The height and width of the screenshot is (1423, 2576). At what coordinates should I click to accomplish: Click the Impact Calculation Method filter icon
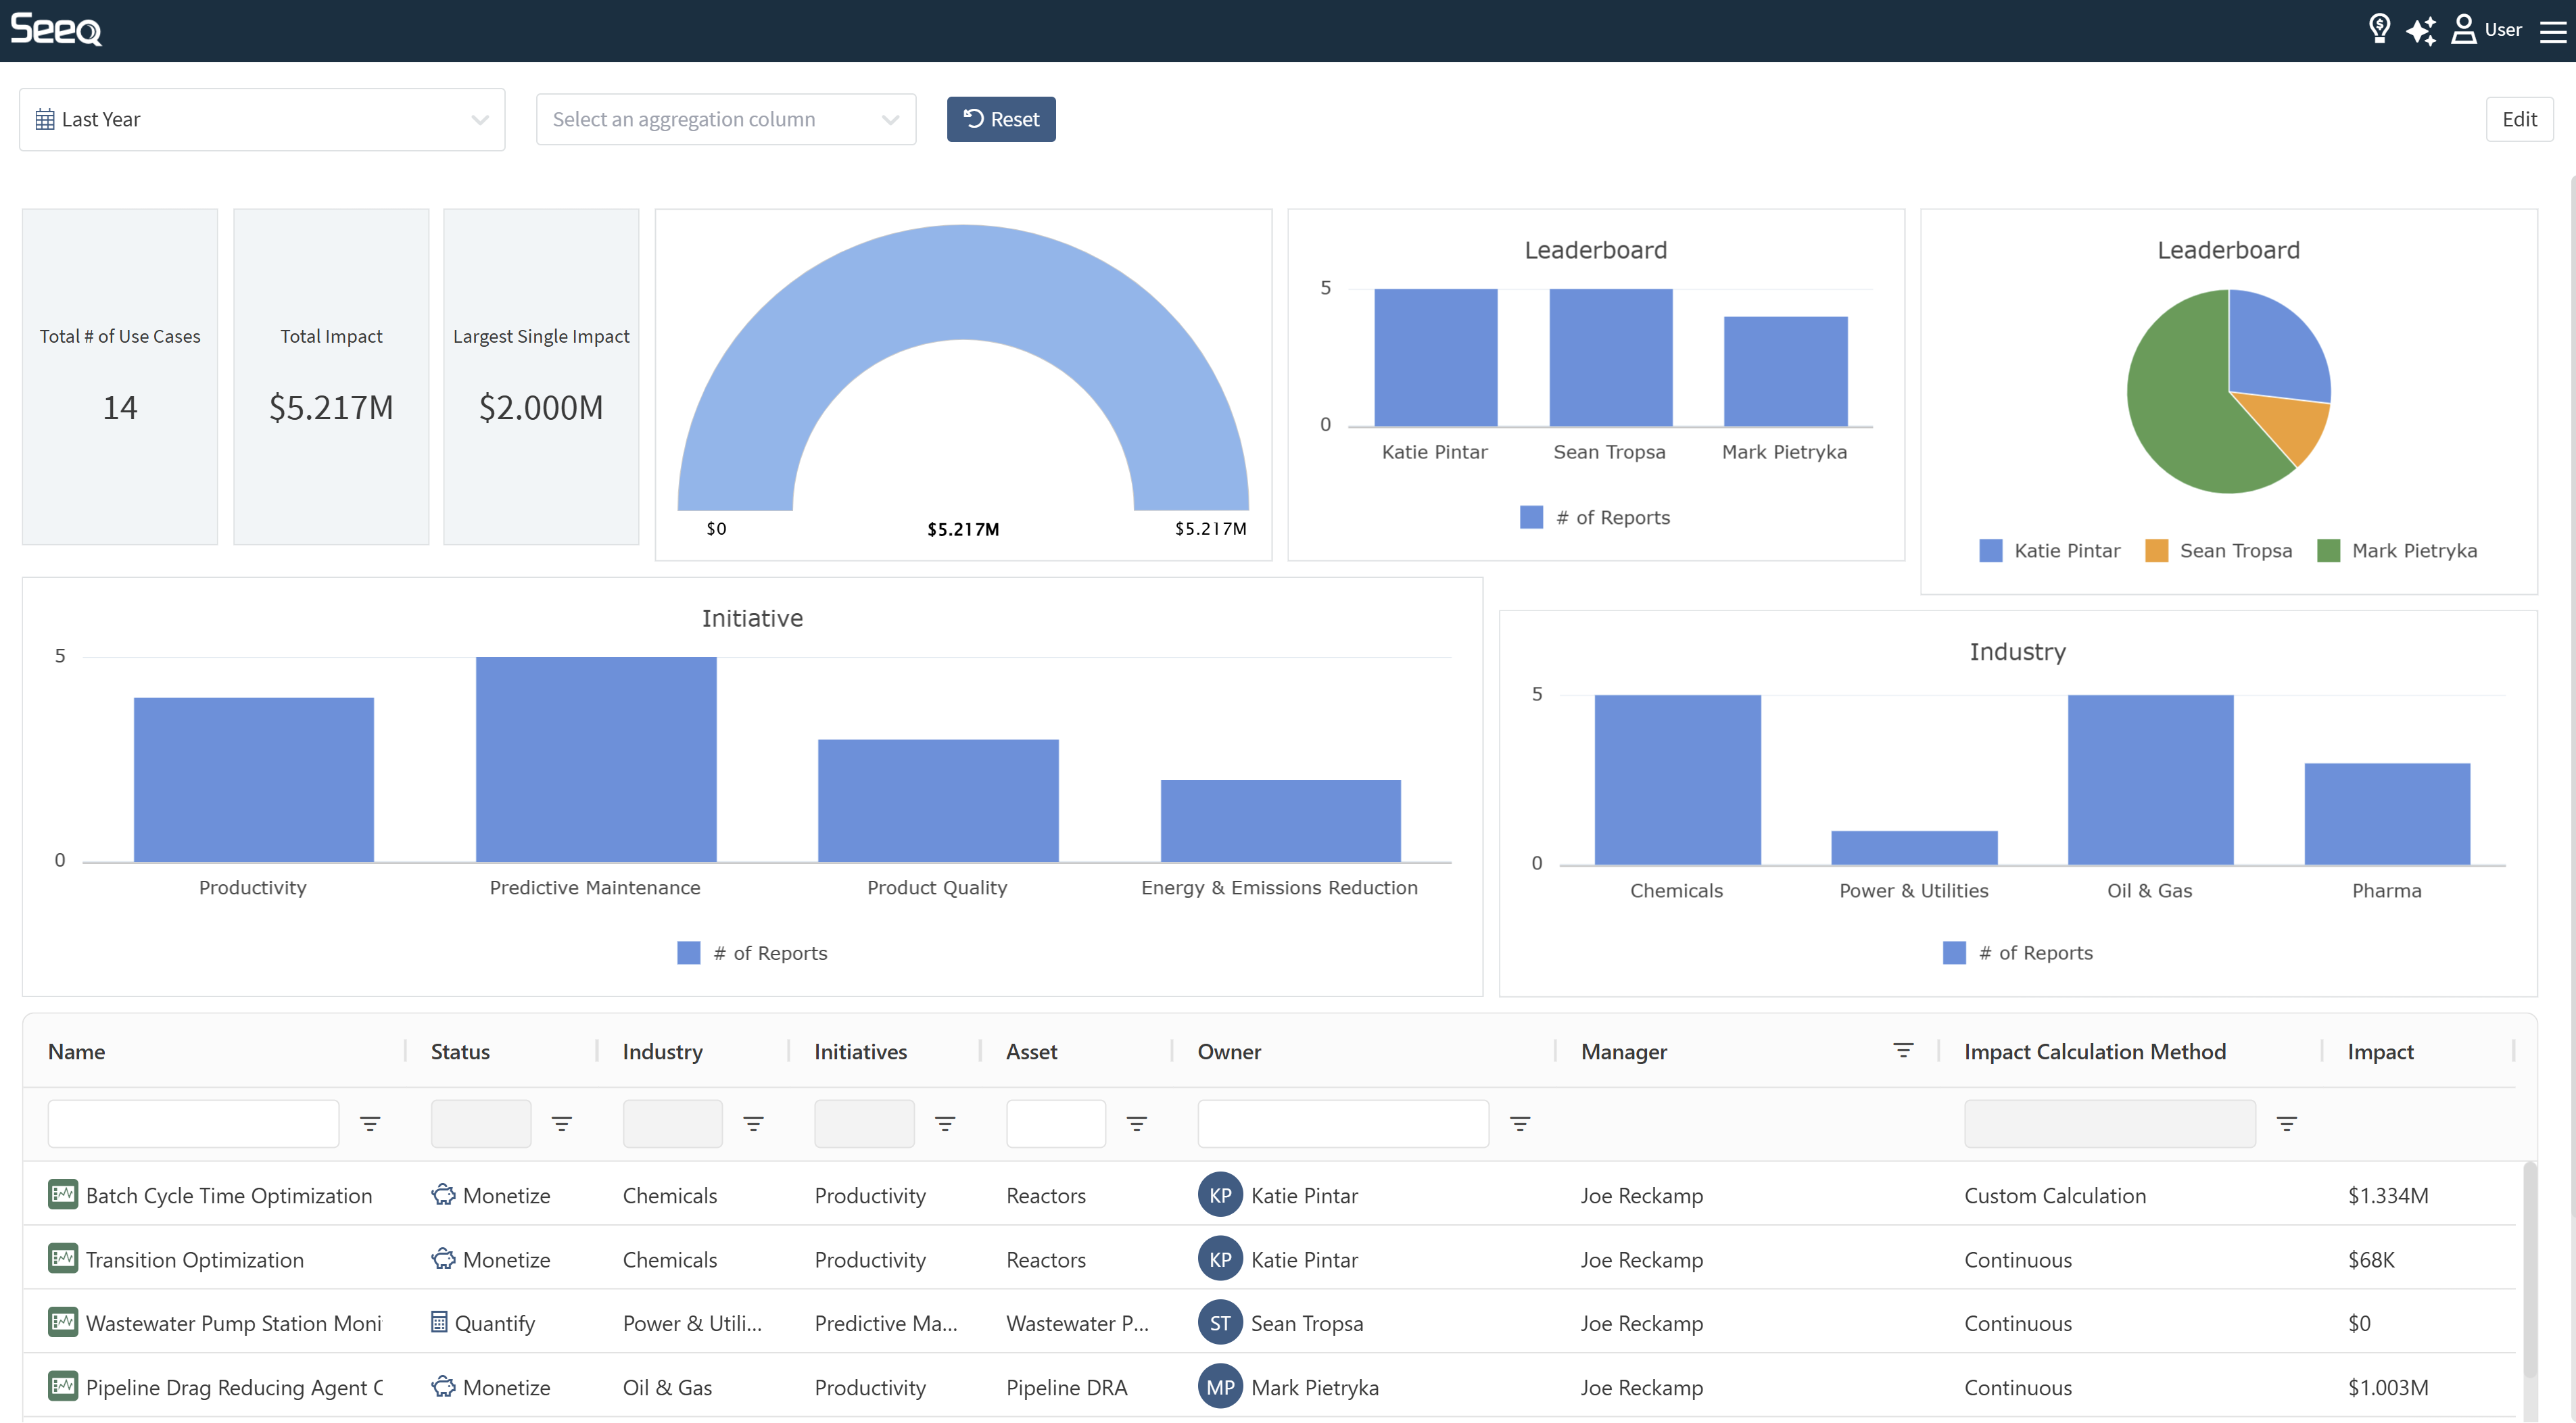2286,1123
